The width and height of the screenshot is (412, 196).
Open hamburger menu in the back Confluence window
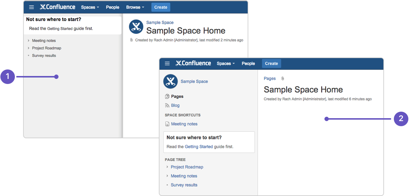coord(32,7)
